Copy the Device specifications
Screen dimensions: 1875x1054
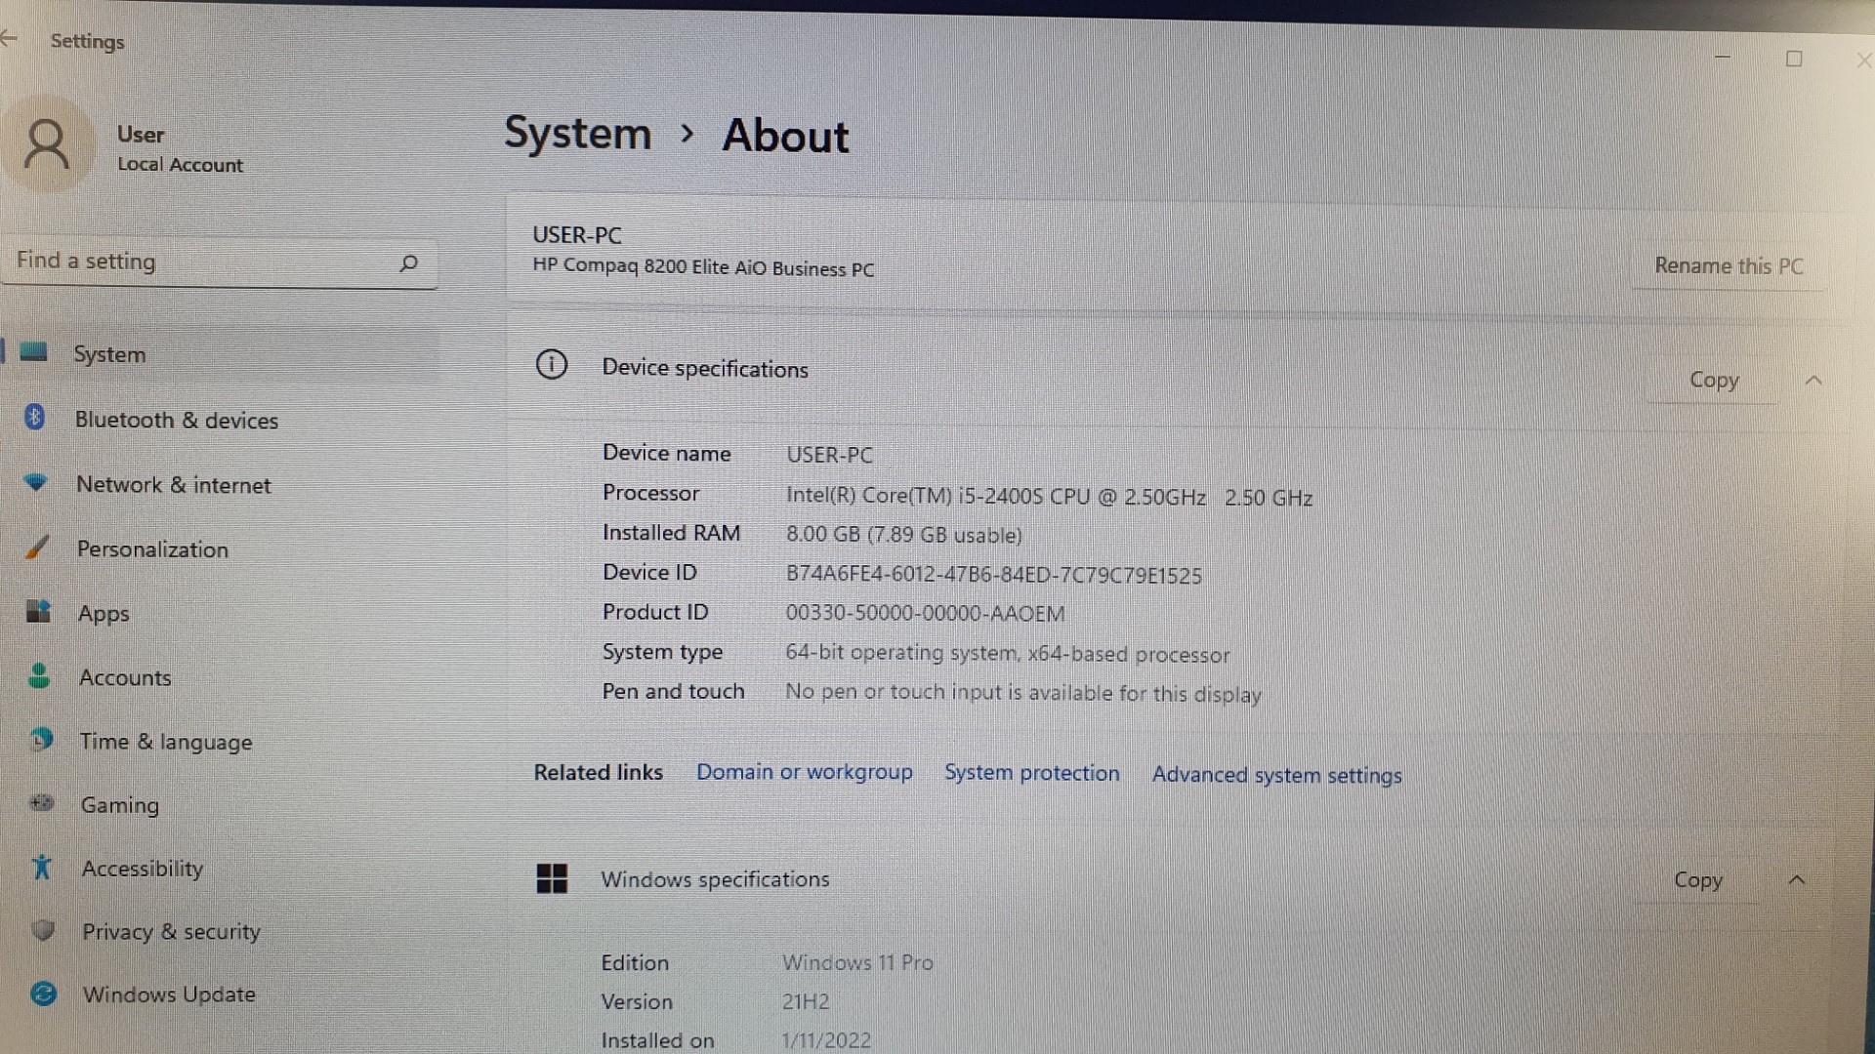pos(1714,380)
